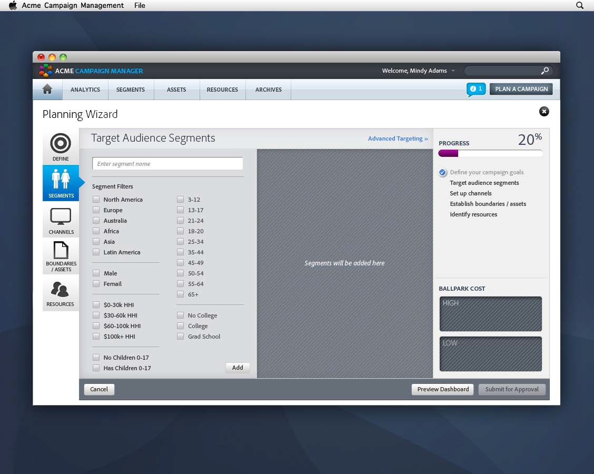The width and height of the screenshot is (594, 474).
Task: Click the header search magnifier icon
Action: [x=544, y=71]
